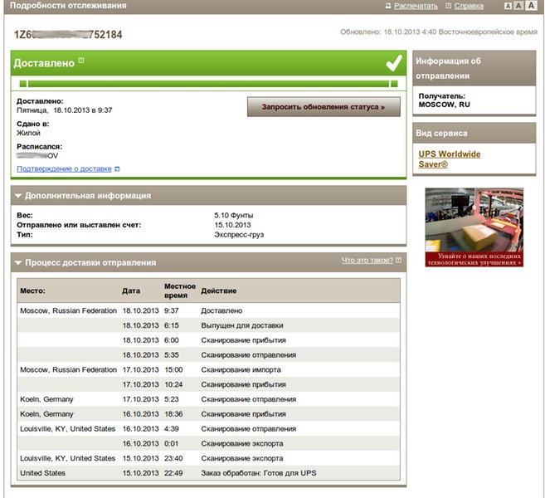Click the help icon beside Справка

(x=449, y=6)
